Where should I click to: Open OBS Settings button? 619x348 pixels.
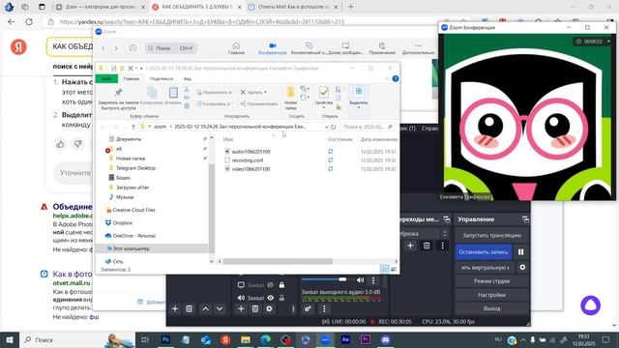click(x=492, y=295)
